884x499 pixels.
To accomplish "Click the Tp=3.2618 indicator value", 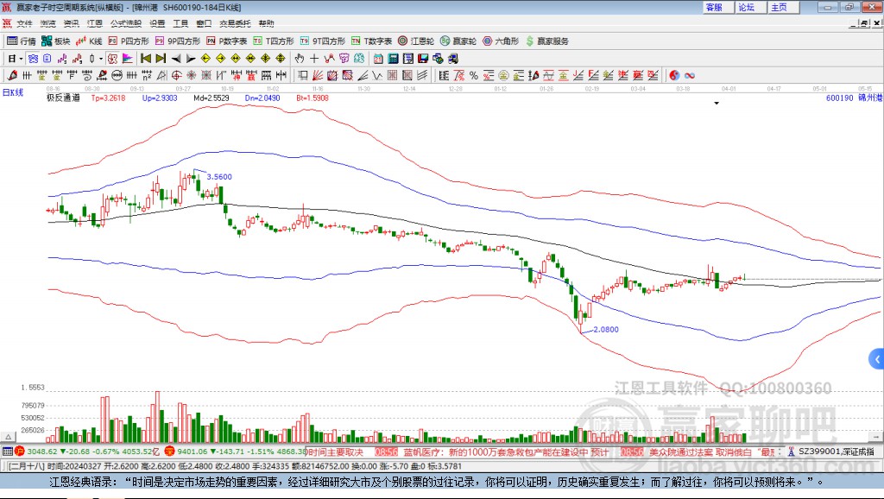I will (108, 98).
